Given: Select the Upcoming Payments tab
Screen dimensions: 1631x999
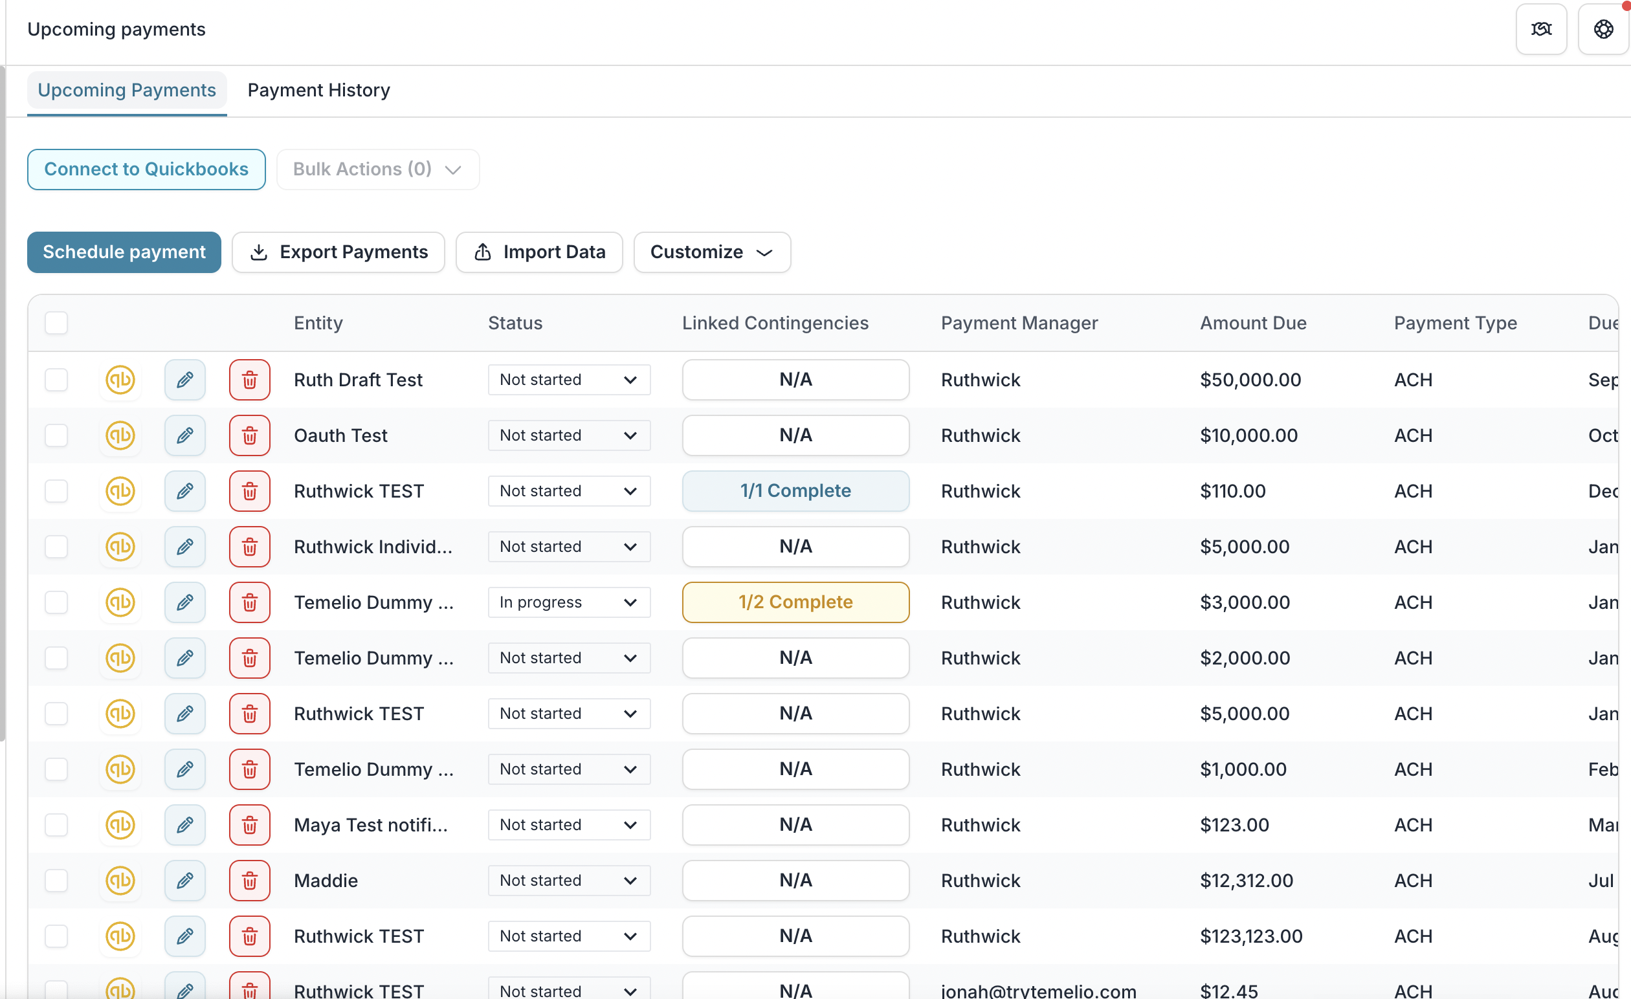Looking at the screenshot, I should click(126, 90).
